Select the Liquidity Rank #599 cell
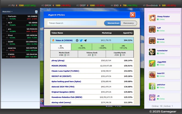This screenshot has height=114, width=182. [120, 54]
